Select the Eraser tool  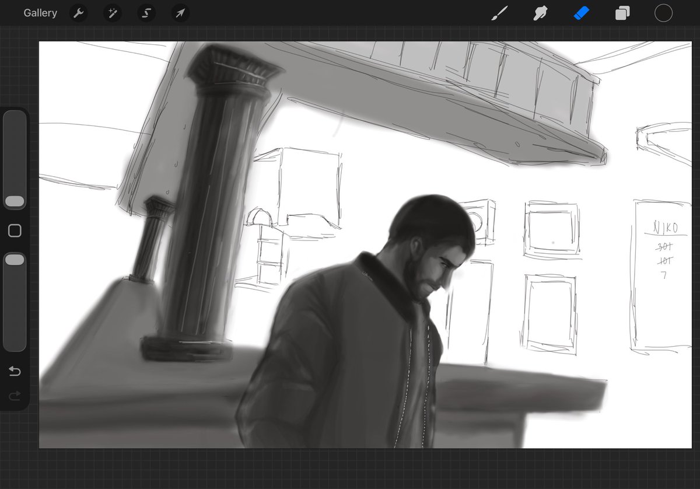(582, 13)
